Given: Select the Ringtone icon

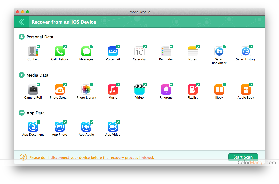Looking at the screenshot, I should tap(166, 89).
